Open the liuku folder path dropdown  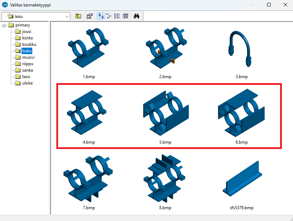(67, 16)
